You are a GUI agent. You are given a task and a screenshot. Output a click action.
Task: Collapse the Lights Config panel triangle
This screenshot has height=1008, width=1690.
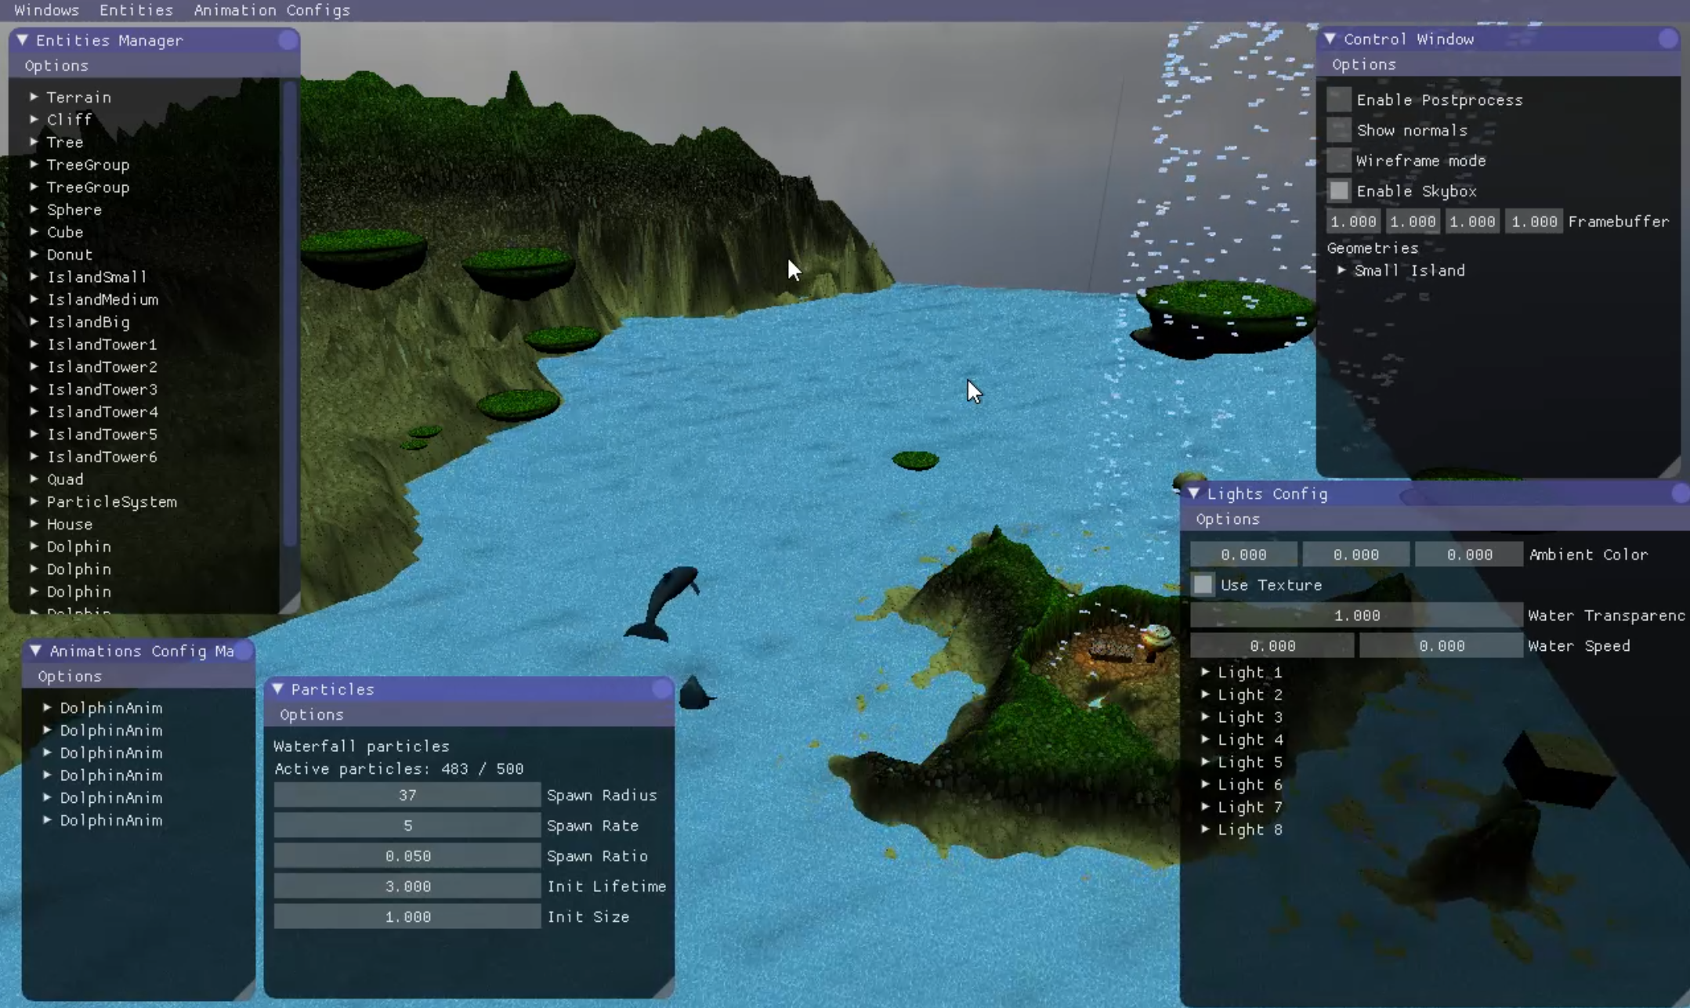[1193, 493]
